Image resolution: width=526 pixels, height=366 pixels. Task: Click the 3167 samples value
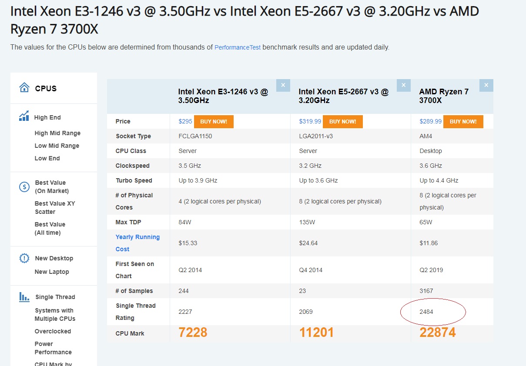(x=426, y=291)
